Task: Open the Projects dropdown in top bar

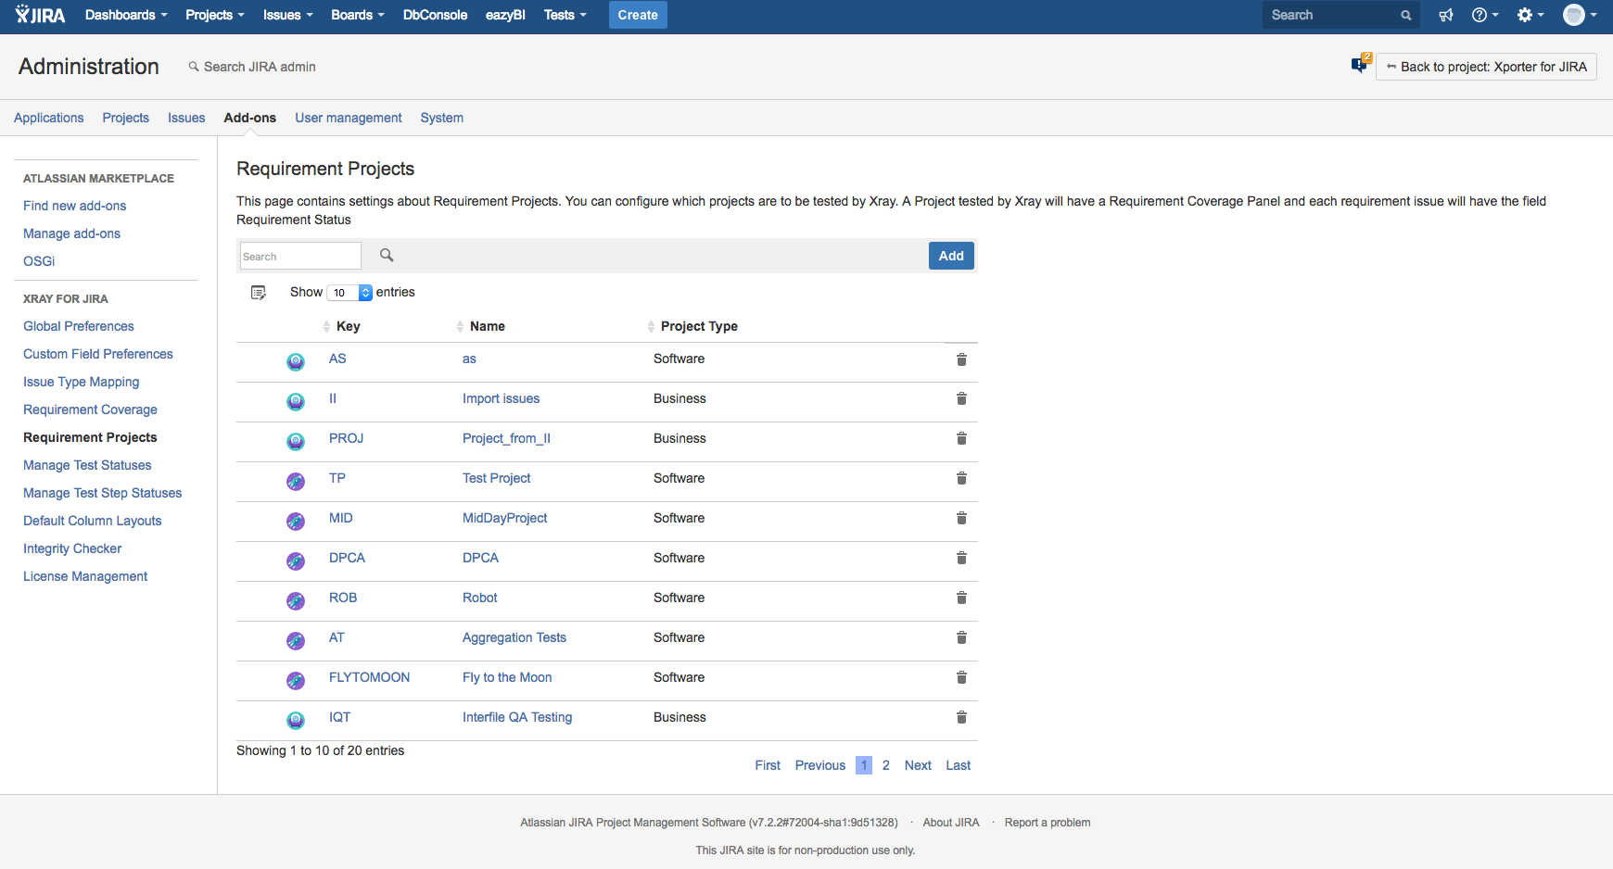Action: [x=215, y=15]
